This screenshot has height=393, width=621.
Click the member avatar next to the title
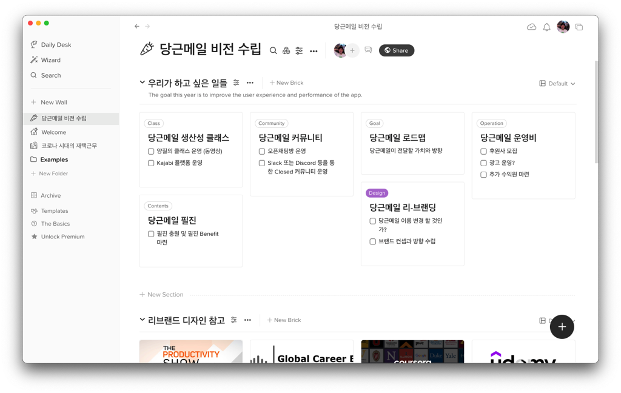(340, 50)
